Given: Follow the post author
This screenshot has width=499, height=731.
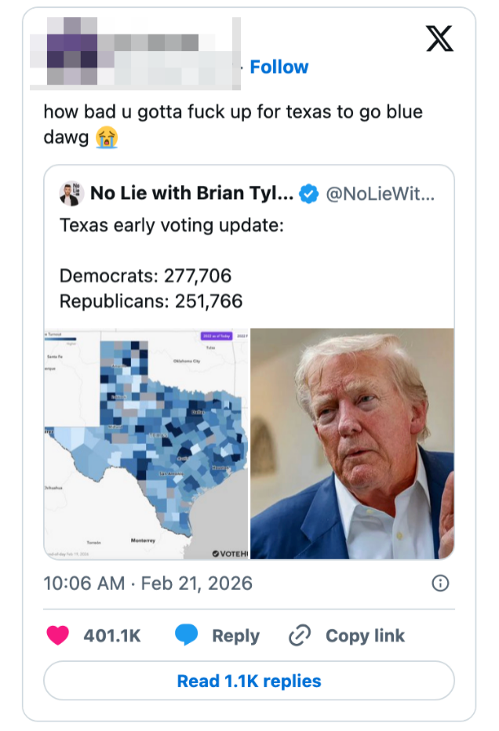Looking at the screenshot, I should 279,67.
